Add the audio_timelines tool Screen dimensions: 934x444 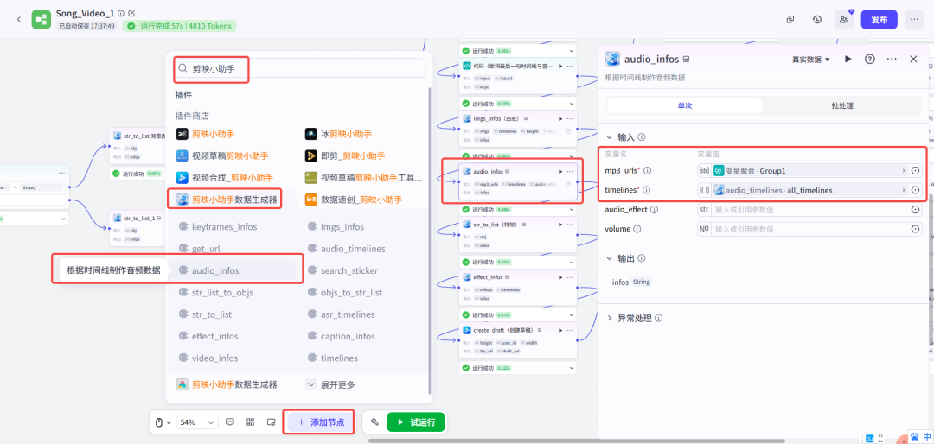point(353,249)
